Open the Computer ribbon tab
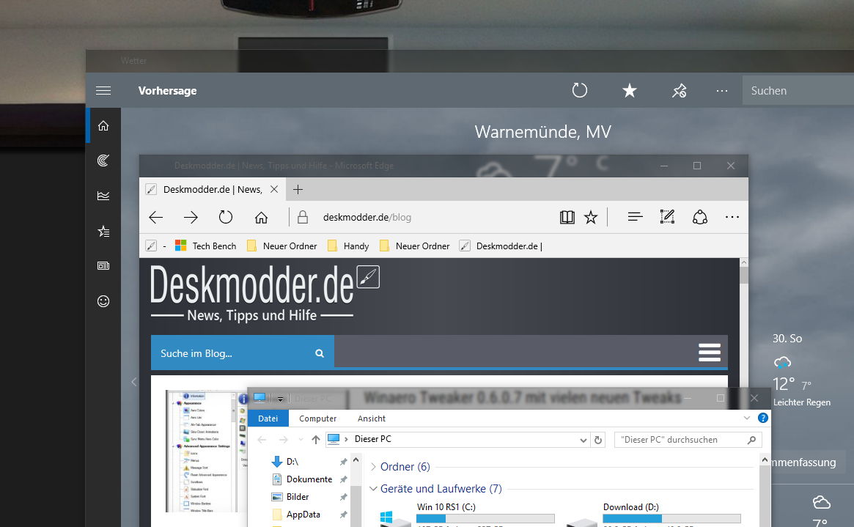Screen dimensions: 854x527 [317, 418]
